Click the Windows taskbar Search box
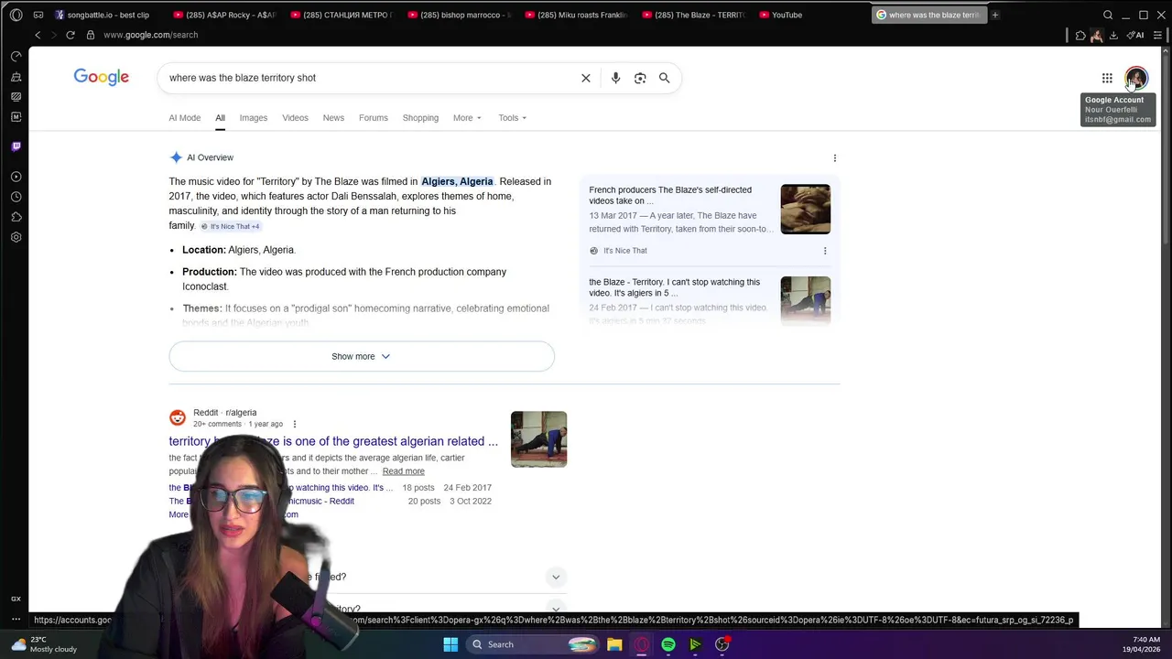Screen dimensions: 1172x659 coord(534,644)
